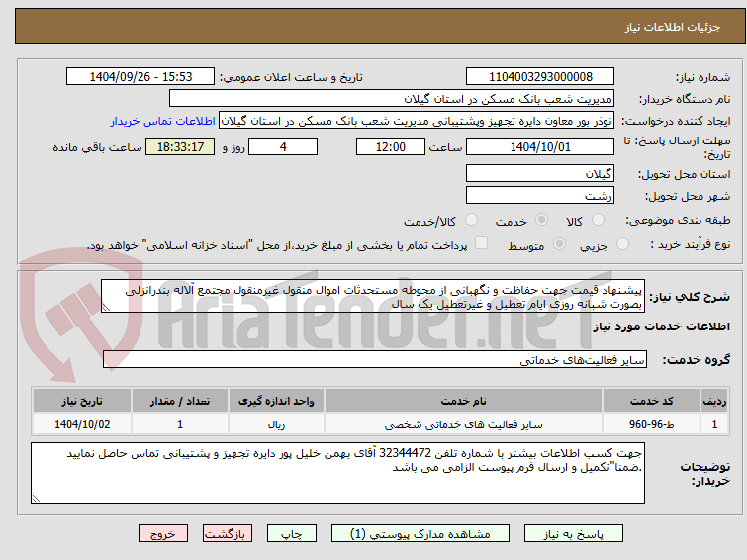Click the اطلاعات خدمات مورد نیاز heading
Viewport: 747px width, 560px height.
661,327
